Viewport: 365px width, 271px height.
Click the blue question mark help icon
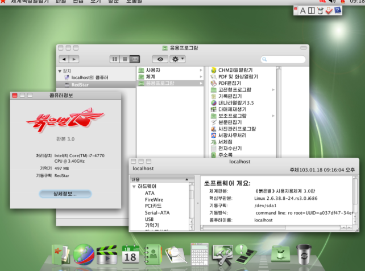pos(338,10)
